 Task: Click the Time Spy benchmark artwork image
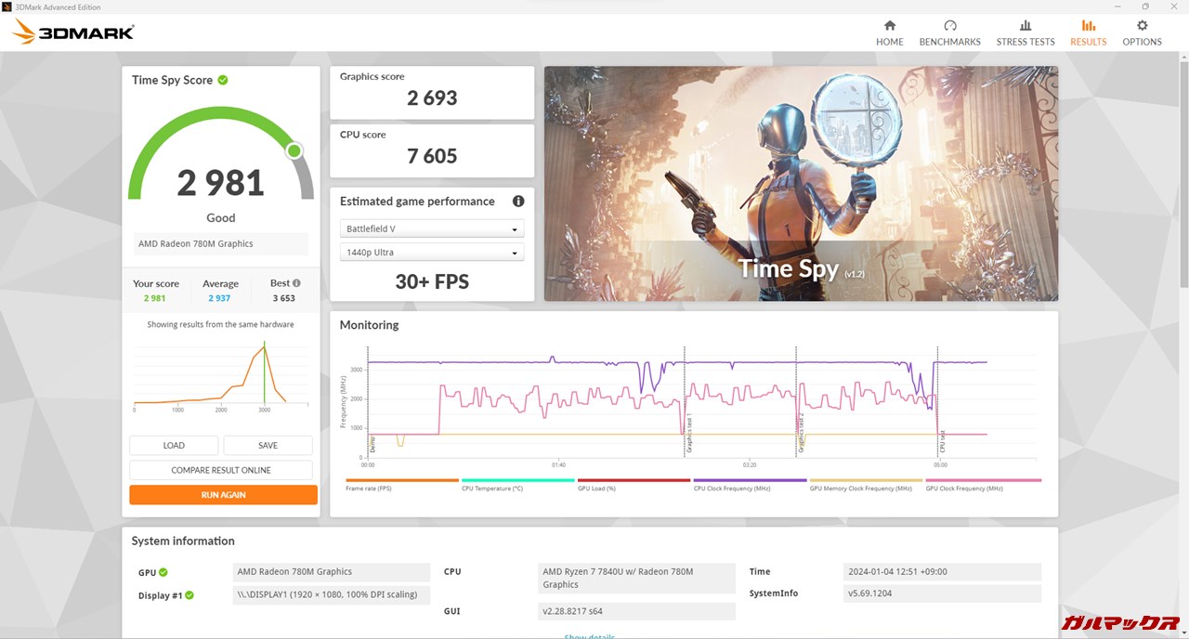point(801,183)
